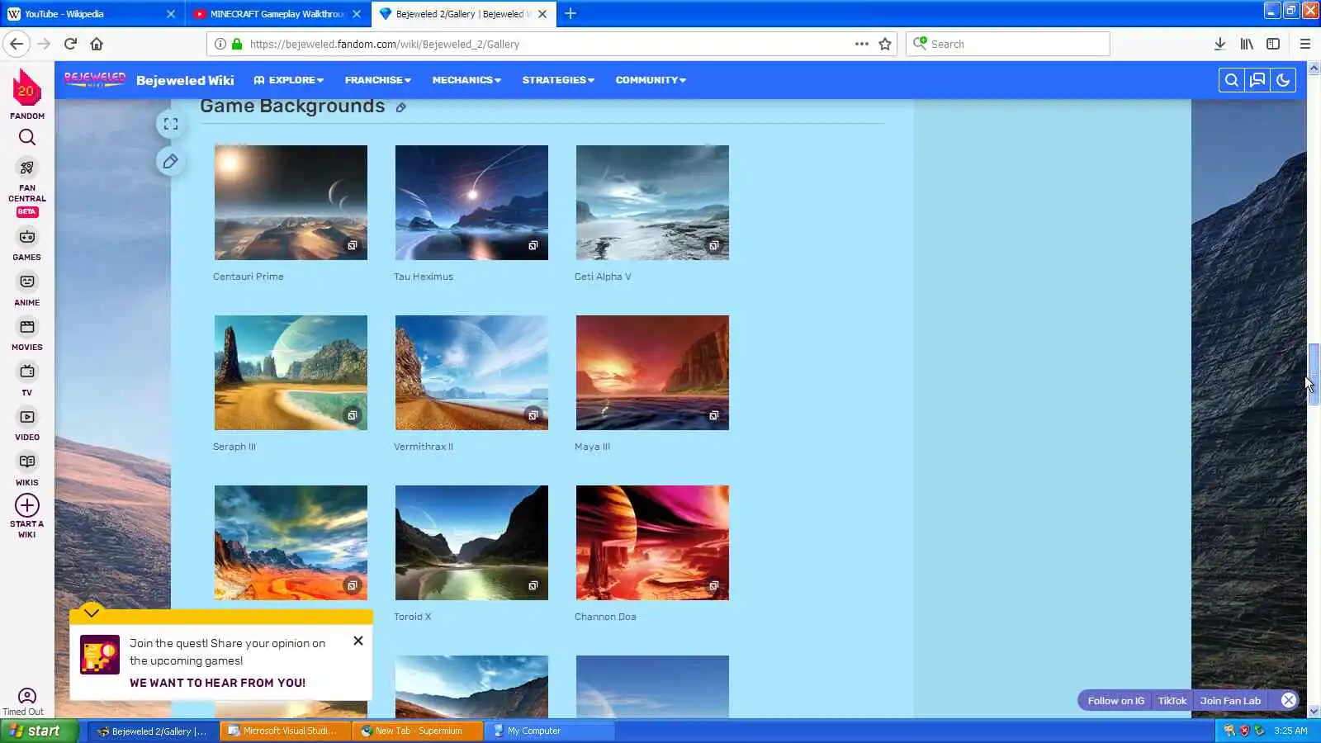The height and width of the screenshot is (743, 1321).
Task: Dismiss the social follow bar
Action: tap(1289, 700)
